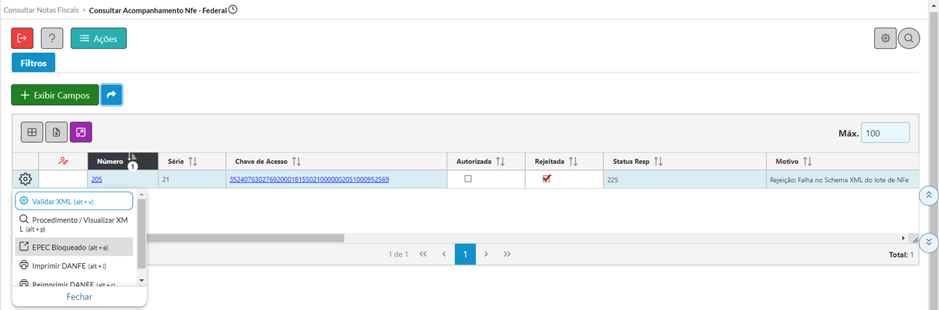
Task: Open help with the question mark button
Action: click(52, 38)
